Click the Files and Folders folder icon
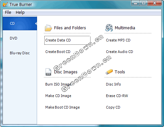This screenshot has width=164, height=127. pyautogui.click(x=48, y=28)
